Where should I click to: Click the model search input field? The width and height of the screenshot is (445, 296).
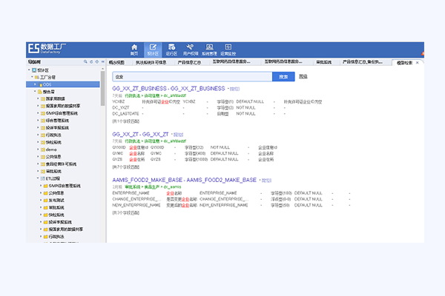192,77
